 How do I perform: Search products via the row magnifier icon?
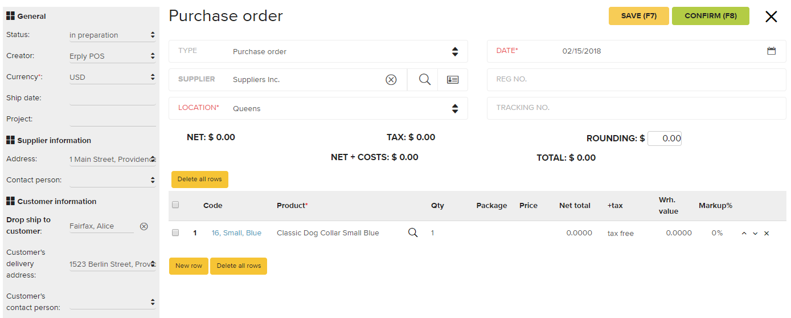(x=413, y=233)
